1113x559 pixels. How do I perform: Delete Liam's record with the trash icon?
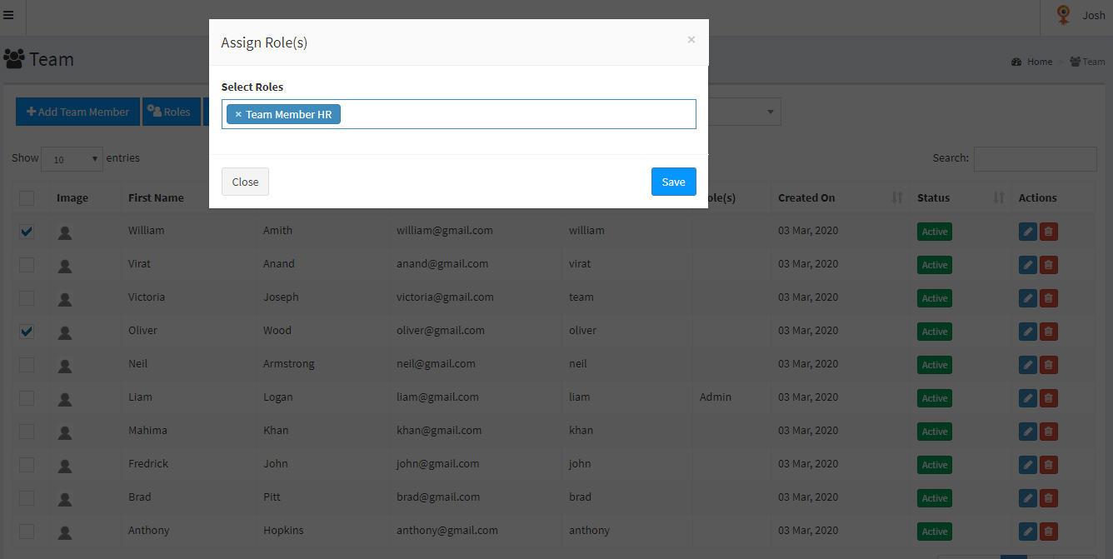(1049, 398)
